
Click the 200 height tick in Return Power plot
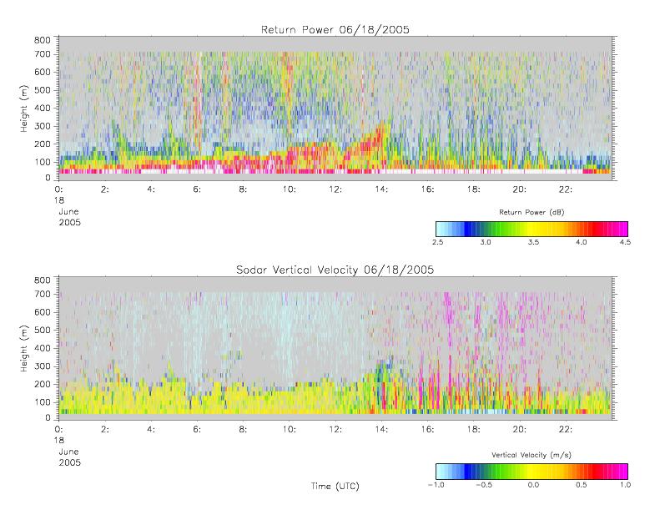42,144
